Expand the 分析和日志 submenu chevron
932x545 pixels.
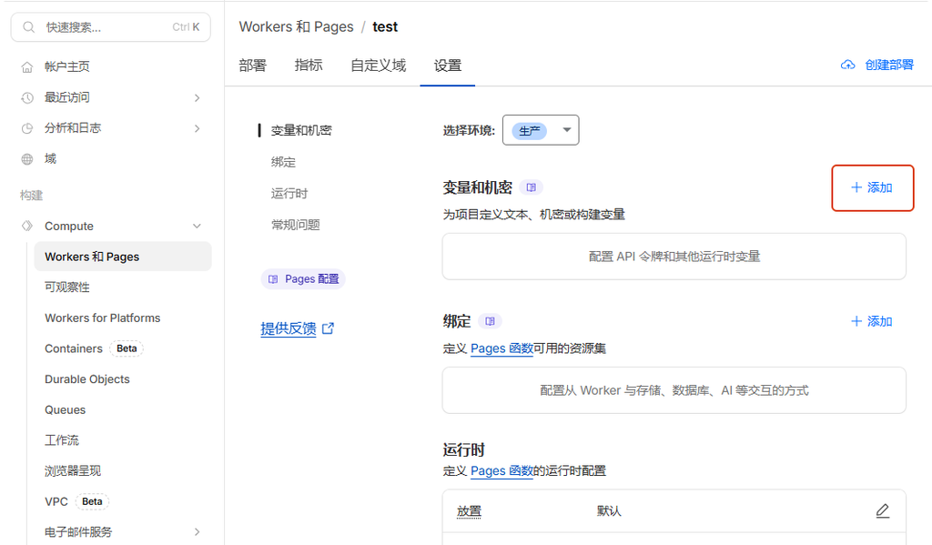(198, 128)
